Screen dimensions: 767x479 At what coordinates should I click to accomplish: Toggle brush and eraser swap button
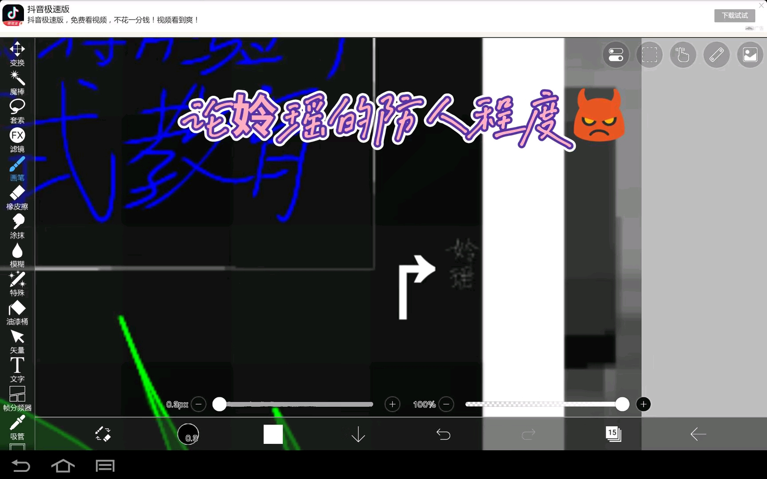tap(103, 434)
